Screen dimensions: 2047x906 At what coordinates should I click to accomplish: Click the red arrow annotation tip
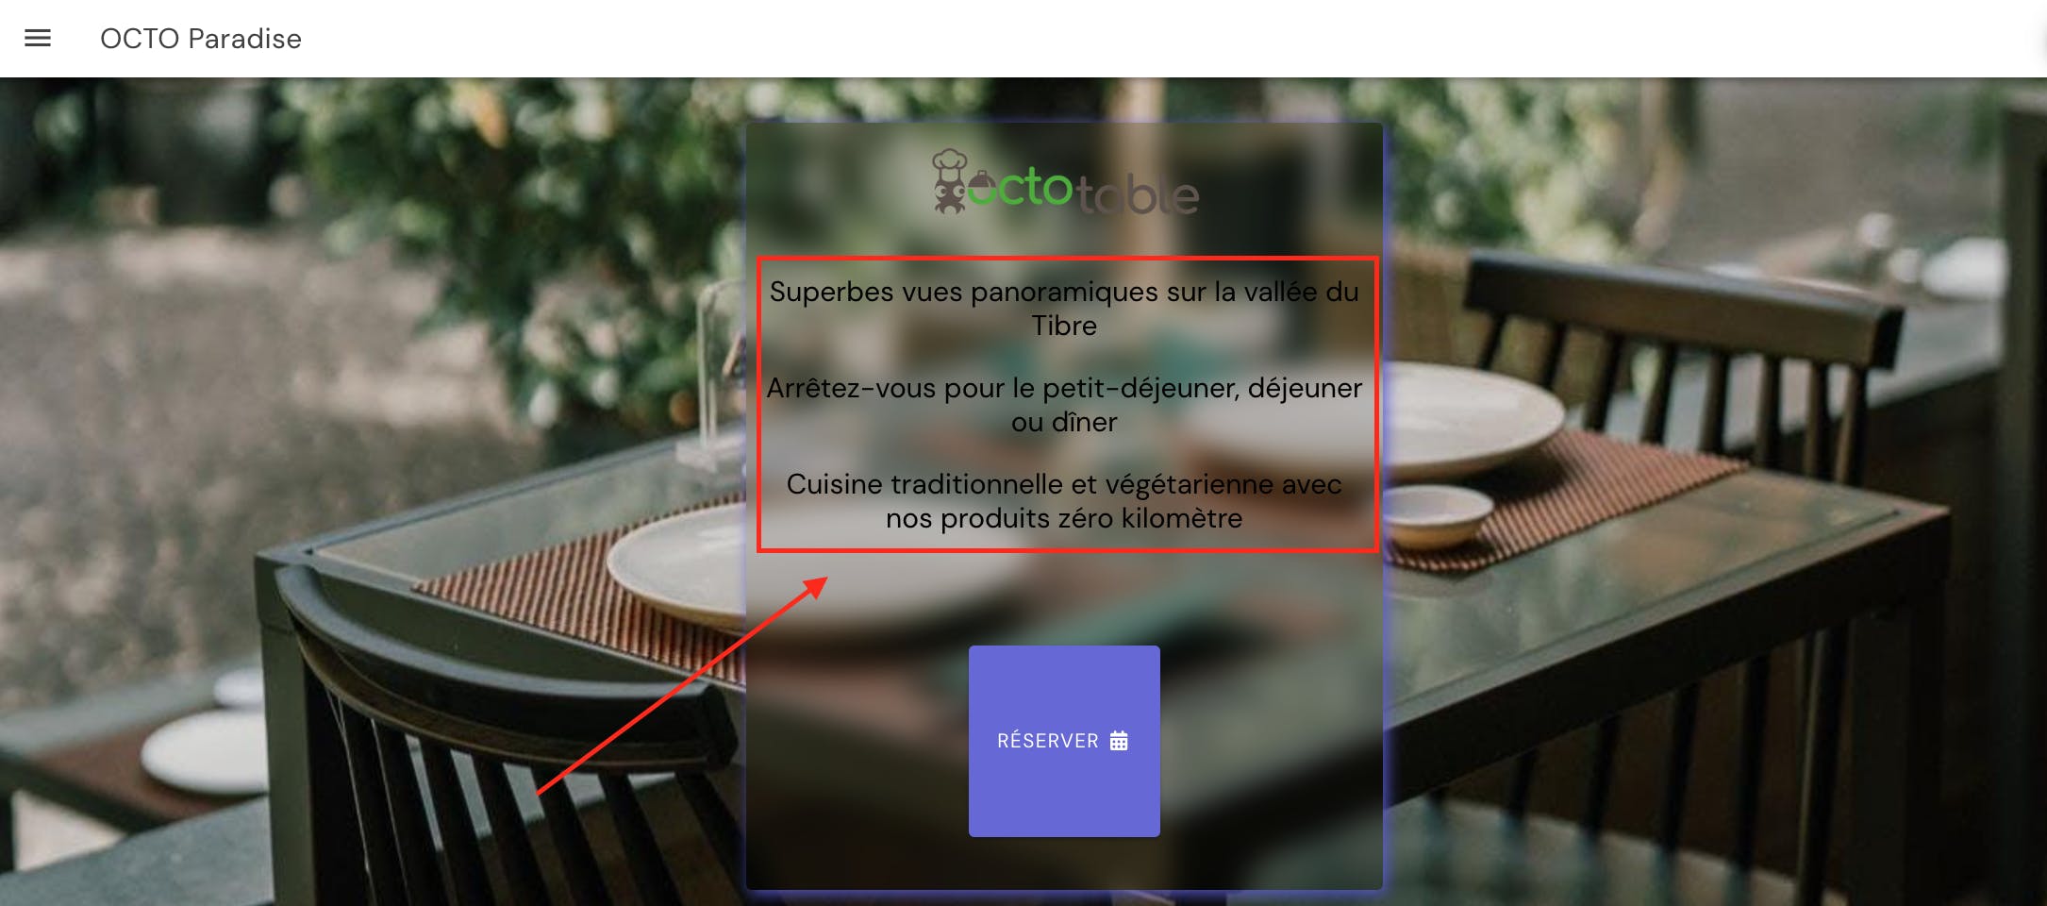824,580
